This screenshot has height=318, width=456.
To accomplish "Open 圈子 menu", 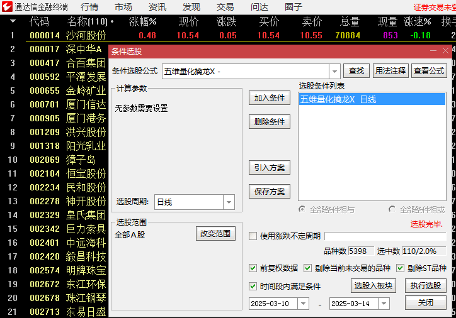I will click(x=294, y=7).
